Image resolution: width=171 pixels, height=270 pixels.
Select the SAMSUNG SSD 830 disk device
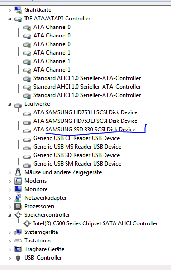tap(85, 130)
